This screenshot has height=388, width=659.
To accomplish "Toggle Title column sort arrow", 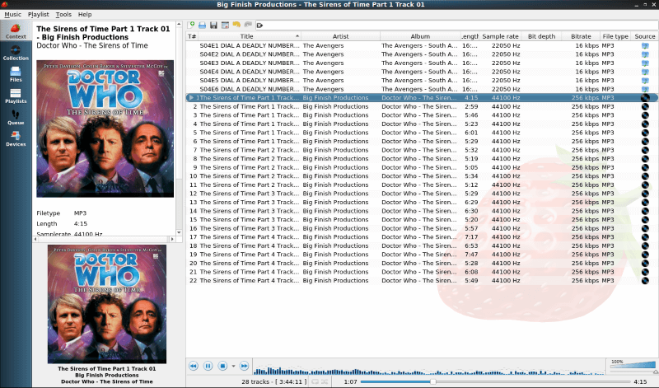I will (297, 36).
